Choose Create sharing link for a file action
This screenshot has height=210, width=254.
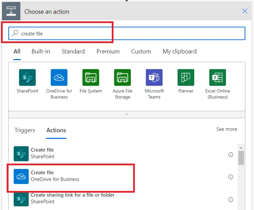point(124,199)
